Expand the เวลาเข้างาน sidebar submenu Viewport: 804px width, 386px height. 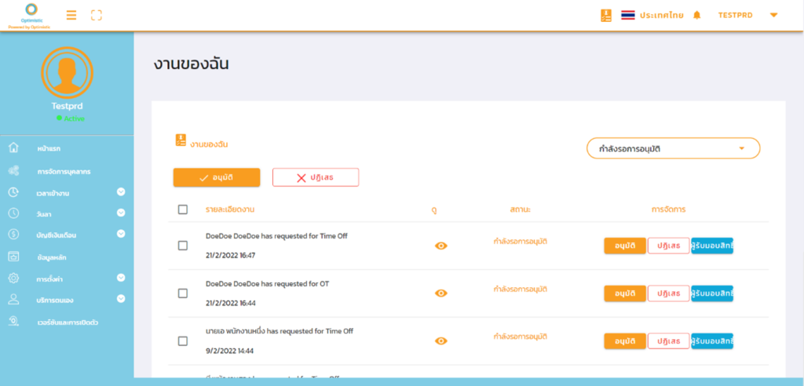(121, 191)
